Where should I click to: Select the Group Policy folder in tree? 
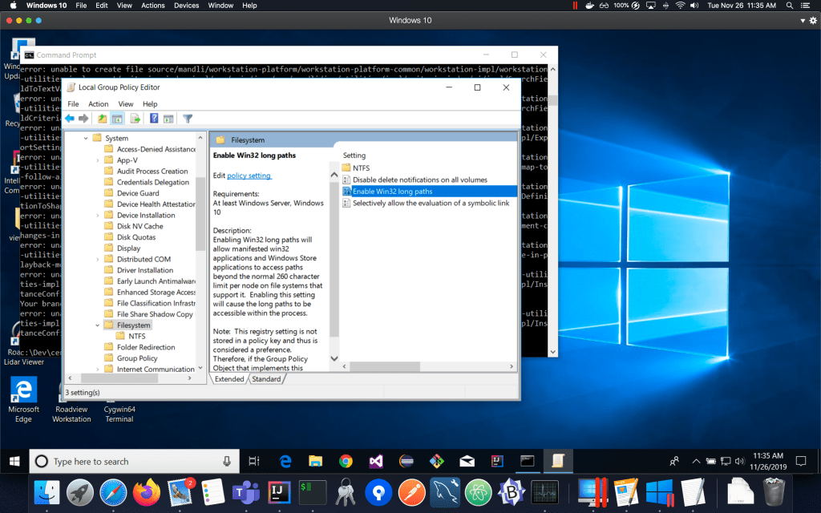point(137,358)
